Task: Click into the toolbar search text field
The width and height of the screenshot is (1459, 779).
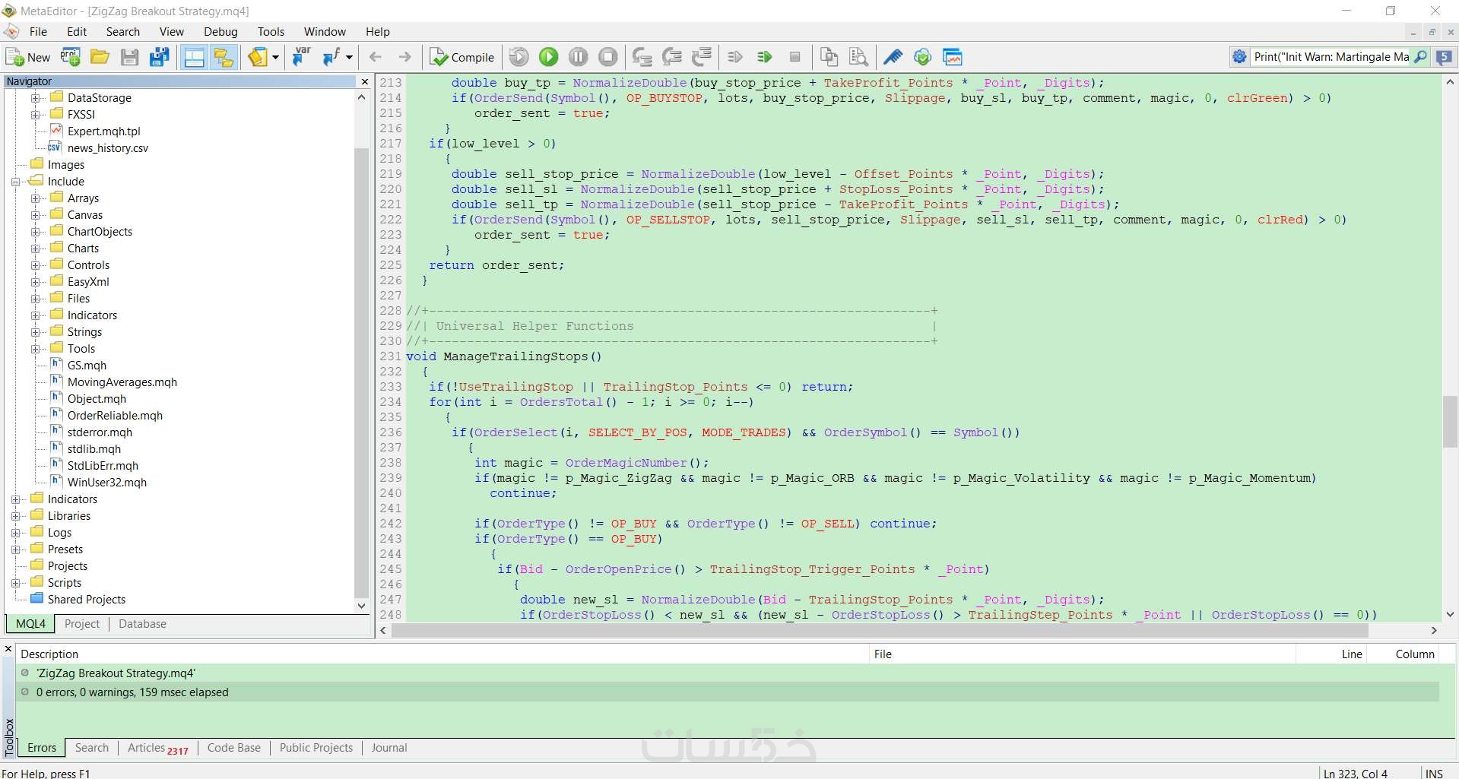Action: click(x=1331, y=57)
